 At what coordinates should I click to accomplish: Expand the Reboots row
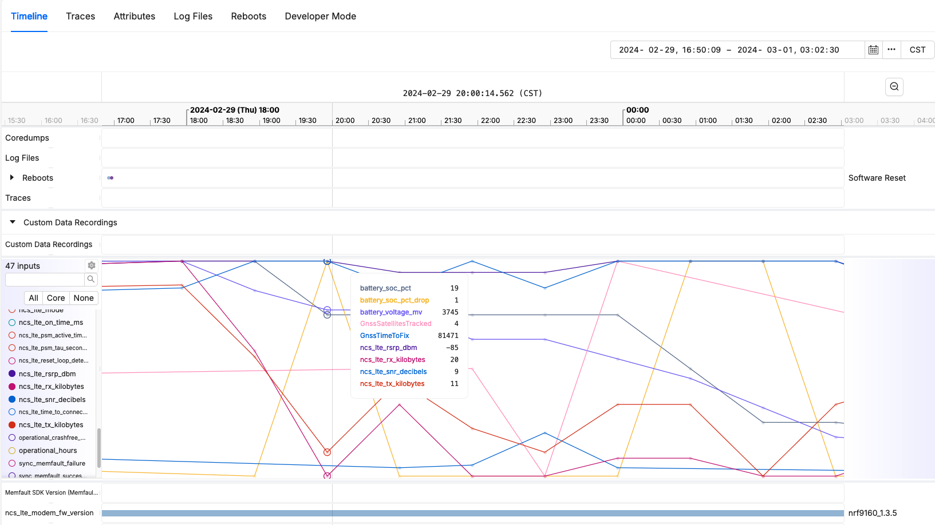[12, 177]
